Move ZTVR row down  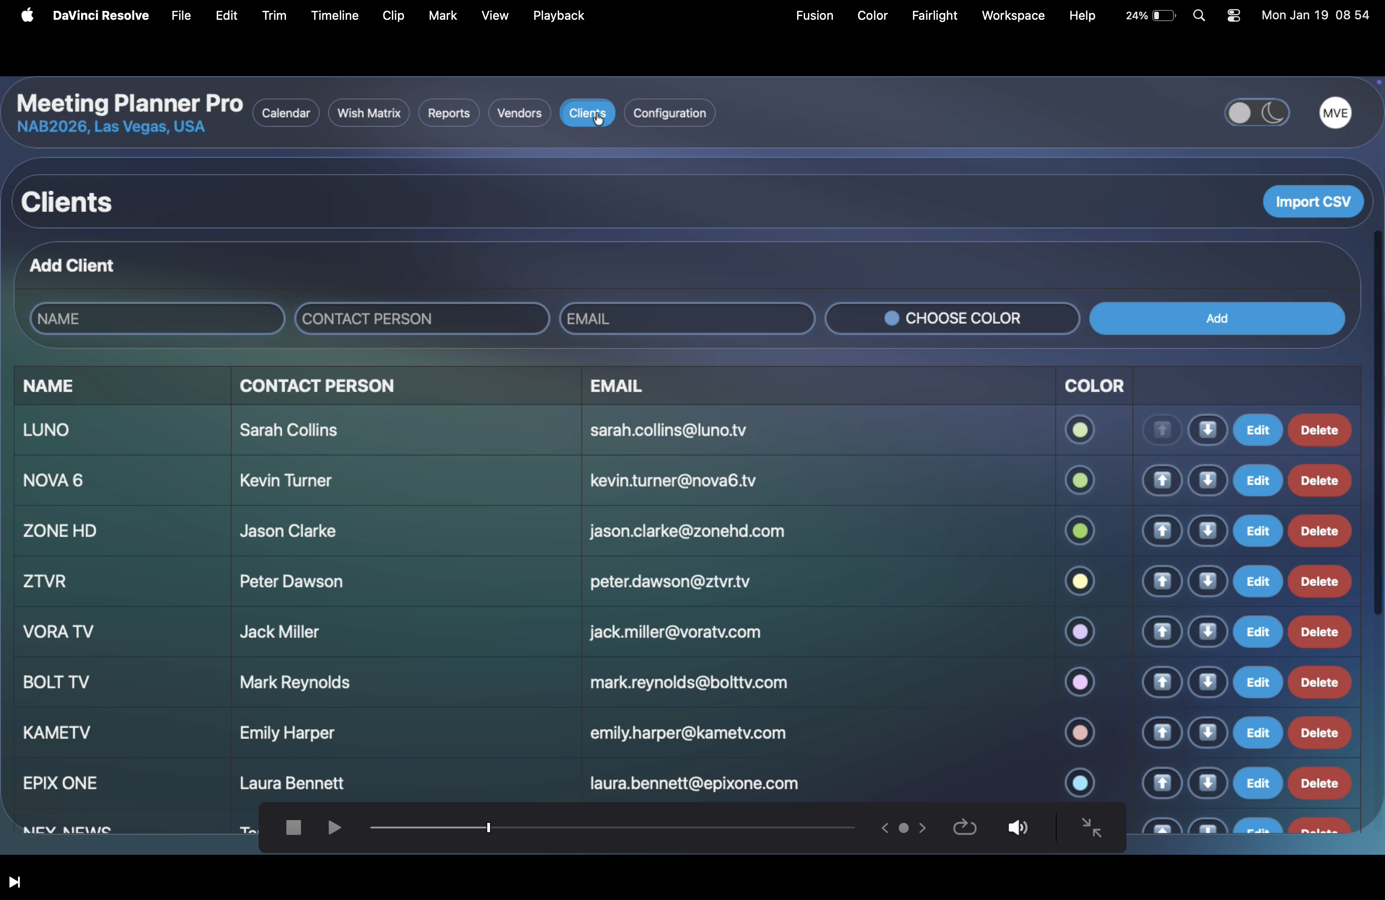1207,582
